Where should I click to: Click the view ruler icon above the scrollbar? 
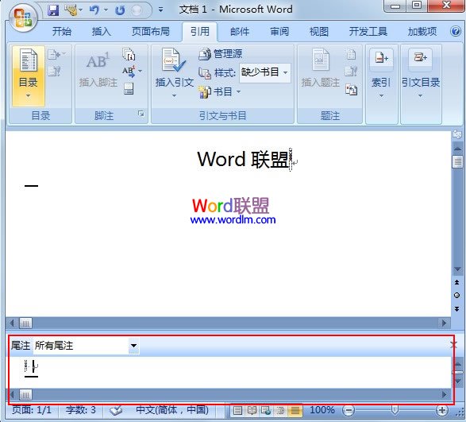click(x=456, y=135)
